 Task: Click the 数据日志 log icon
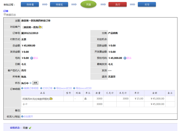(x=5, y=14)
